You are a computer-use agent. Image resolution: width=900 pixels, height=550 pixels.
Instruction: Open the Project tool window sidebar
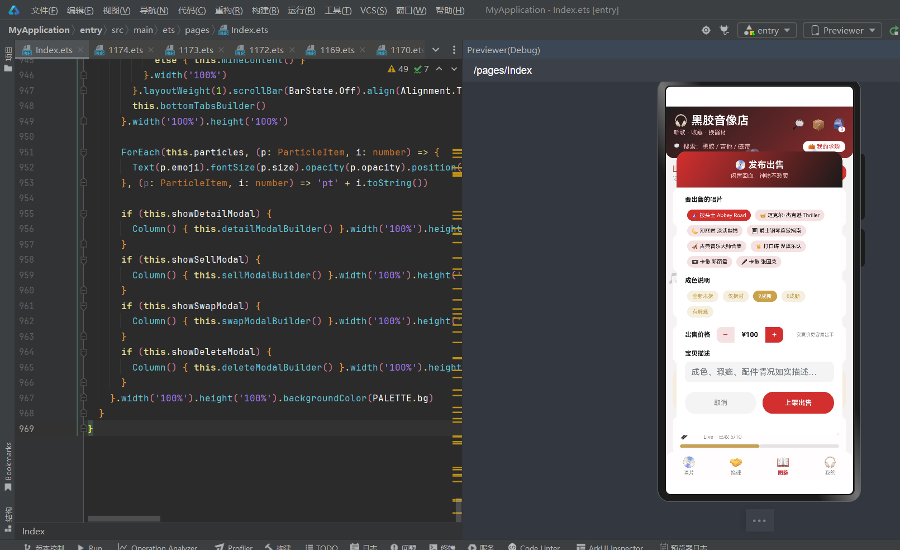(8, 59)
